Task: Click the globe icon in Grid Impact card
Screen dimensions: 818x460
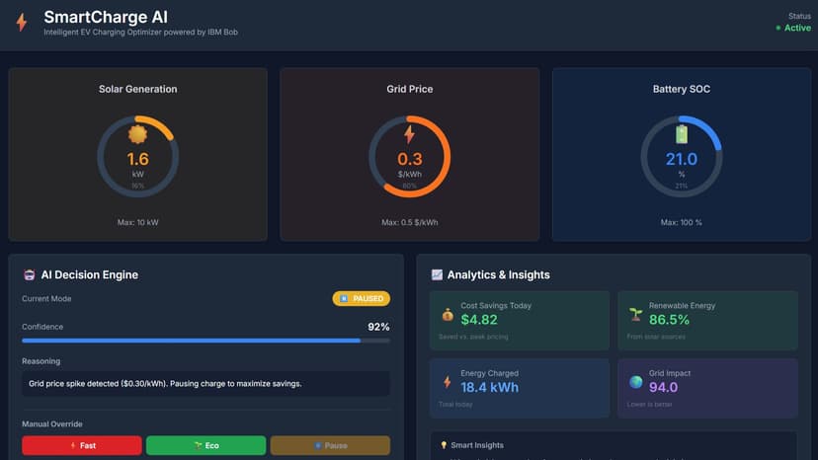Action: click(635, 382)
